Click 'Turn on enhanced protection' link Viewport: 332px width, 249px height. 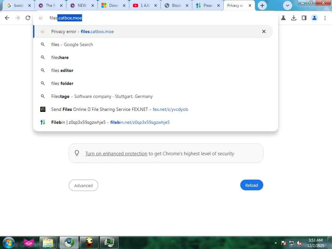tap(116, 153)
